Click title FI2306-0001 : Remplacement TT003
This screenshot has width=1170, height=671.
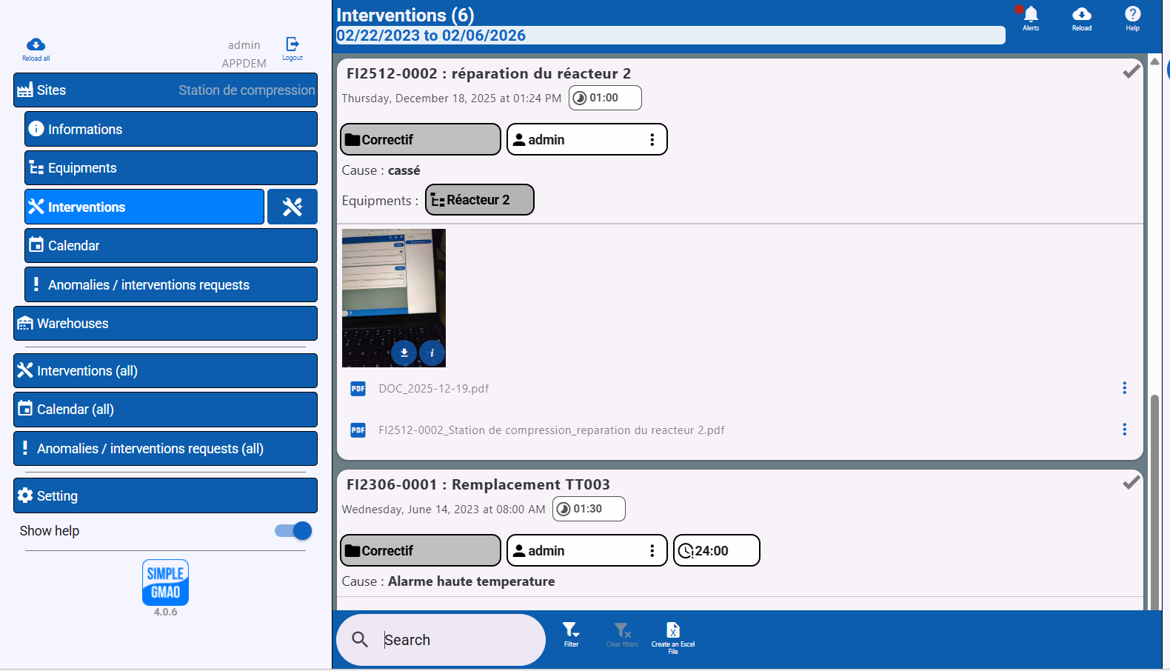pyautogui.click(x=478, y=484)
